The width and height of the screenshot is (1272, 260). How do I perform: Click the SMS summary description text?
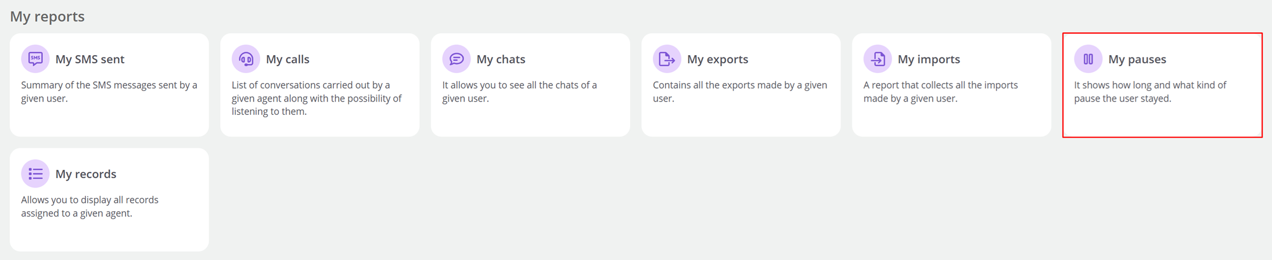point(109,92)
